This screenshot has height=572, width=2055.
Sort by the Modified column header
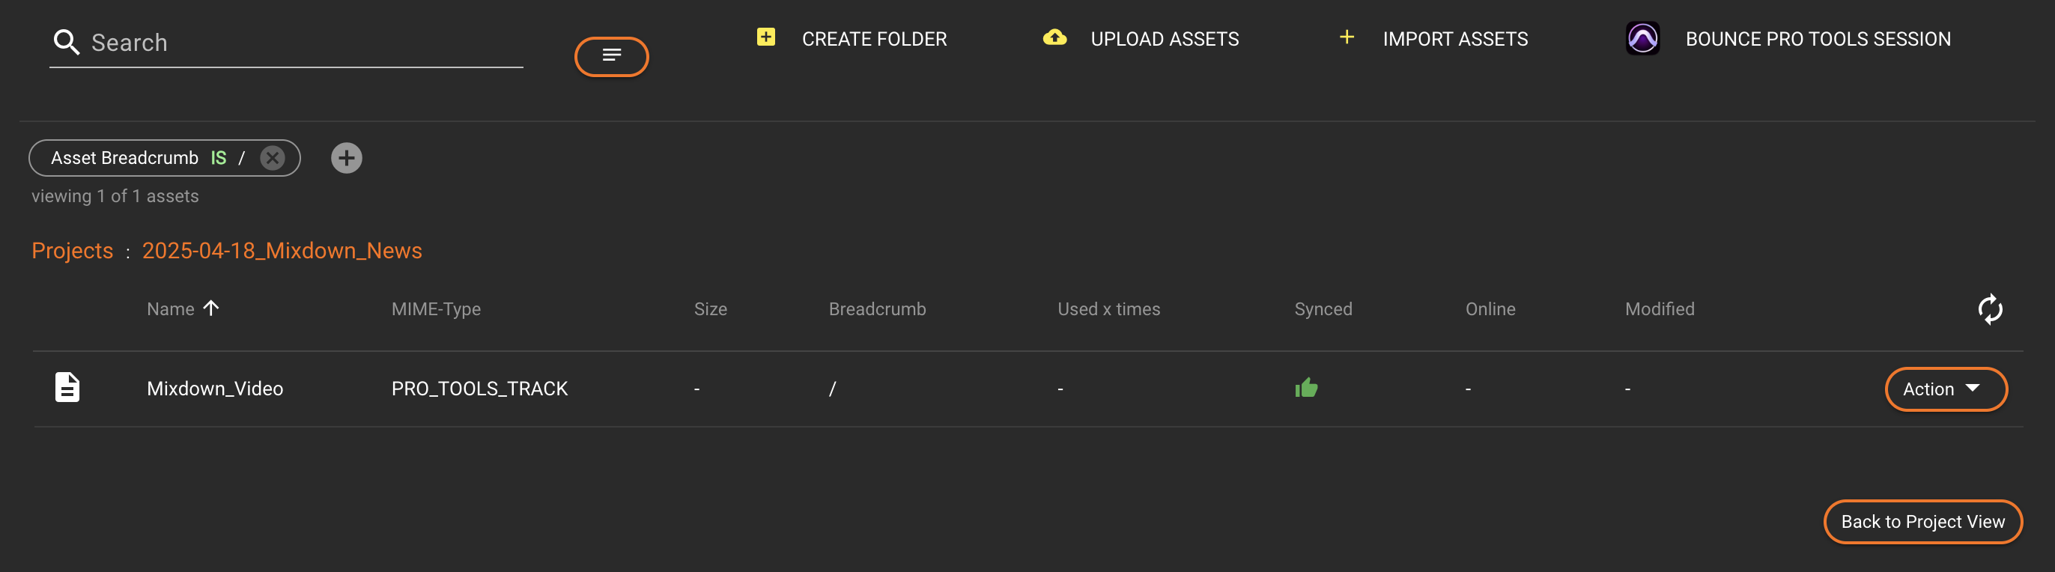point(1659,309)
